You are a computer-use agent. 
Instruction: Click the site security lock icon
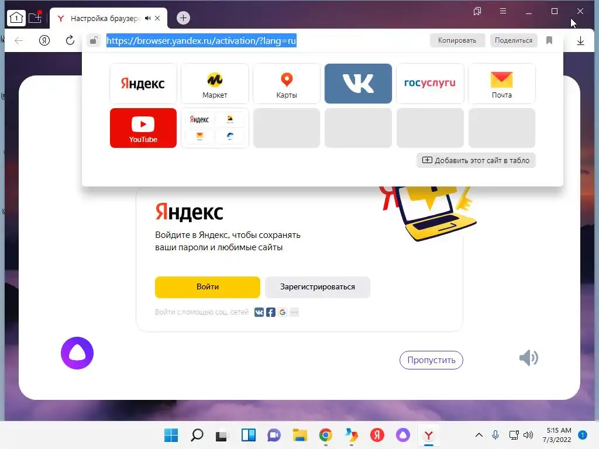[94, 40]
